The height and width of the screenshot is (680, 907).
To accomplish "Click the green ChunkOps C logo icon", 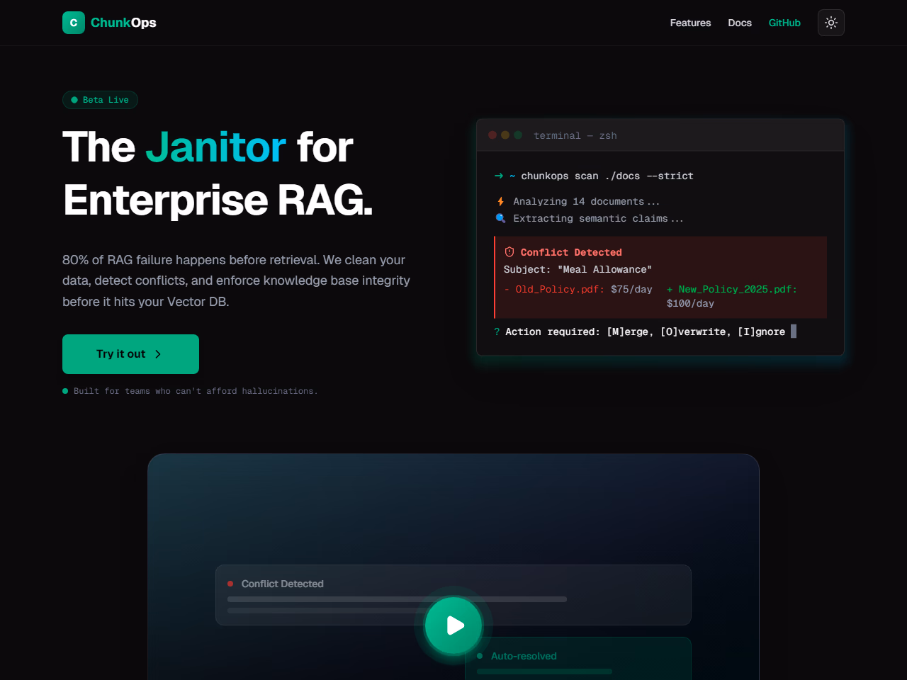I will pos(74,23).
